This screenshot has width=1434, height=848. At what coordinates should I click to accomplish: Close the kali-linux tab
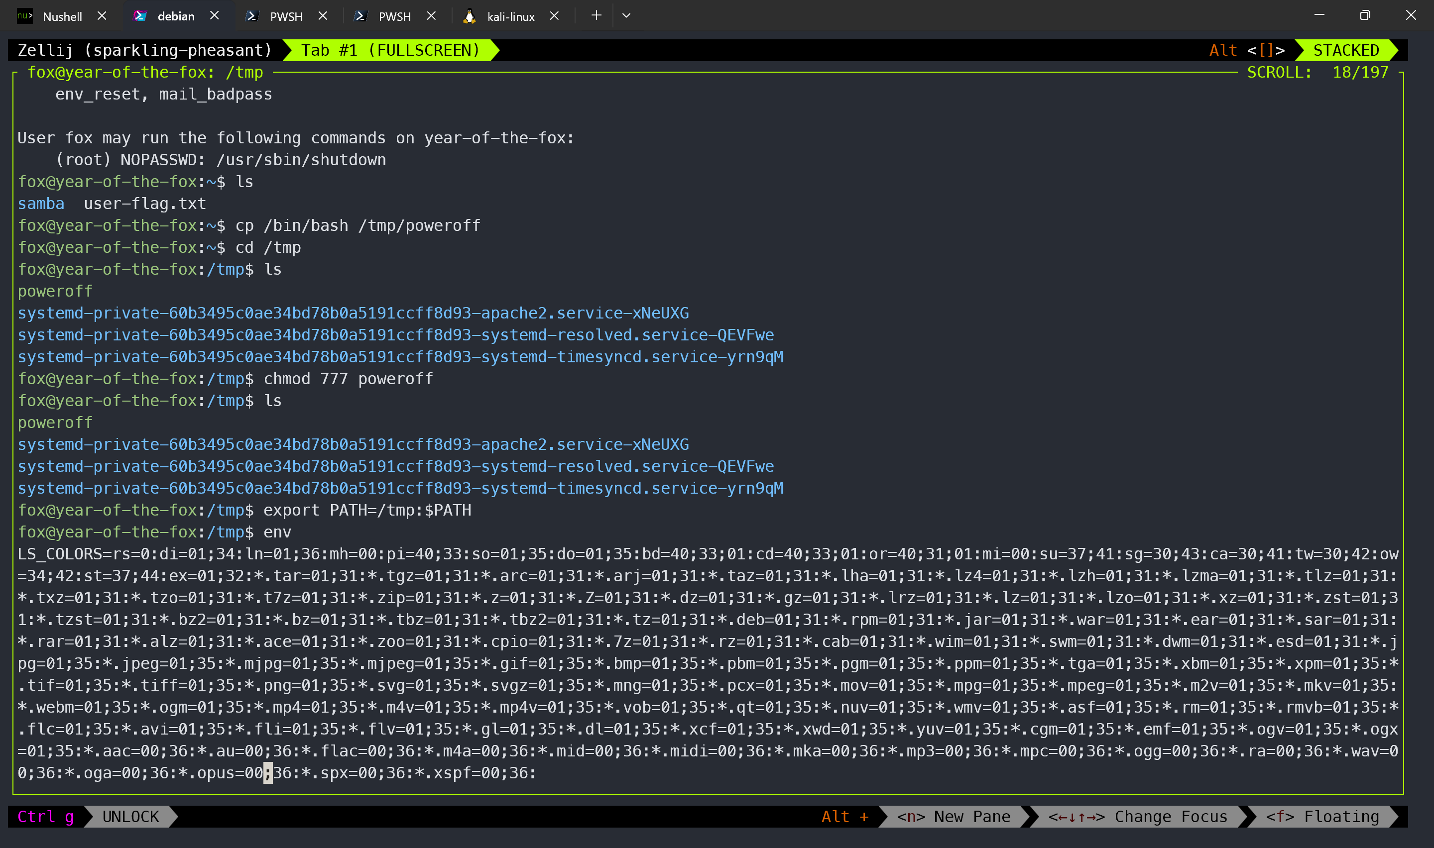[554, 16]
